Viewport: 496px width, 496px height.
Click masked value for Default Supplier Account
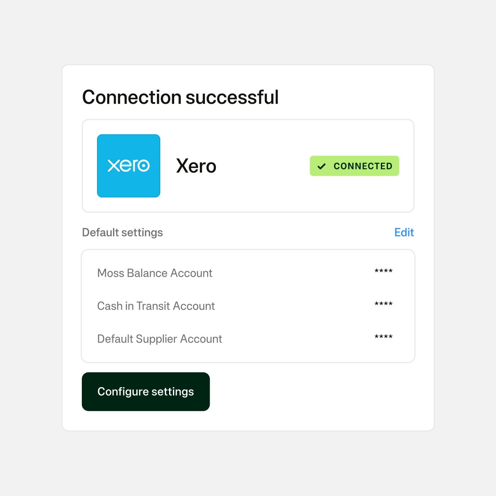pos(383,337)
